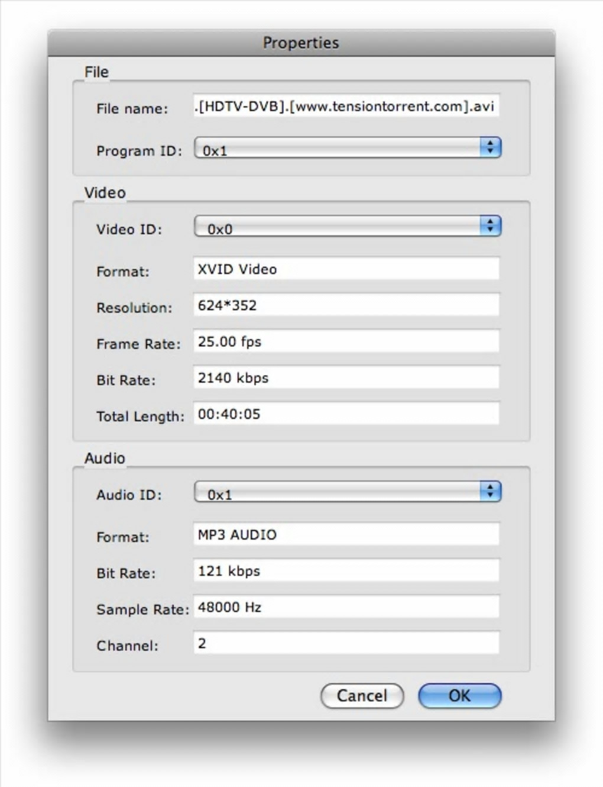Click the MP3 AUDIO format field
603x787 pixels.
[346, 535]
